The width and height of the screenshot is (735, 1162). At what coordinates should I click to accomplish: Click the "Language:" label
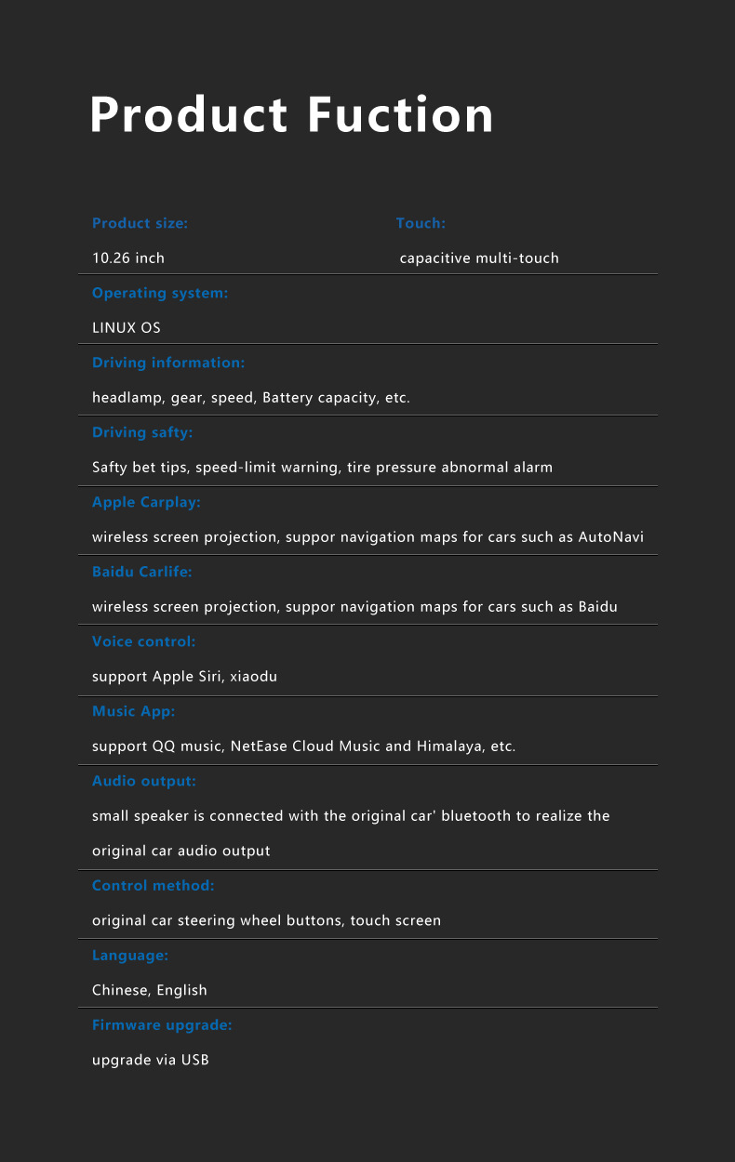pyautogui.click(x=130, y=955)
